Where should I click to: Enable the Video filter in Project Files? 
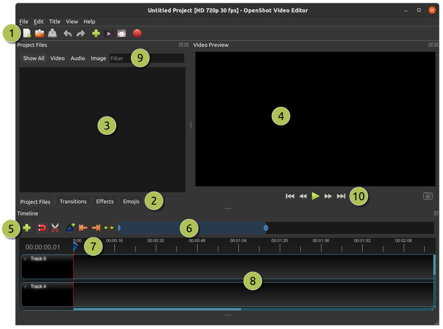(57, 58)
